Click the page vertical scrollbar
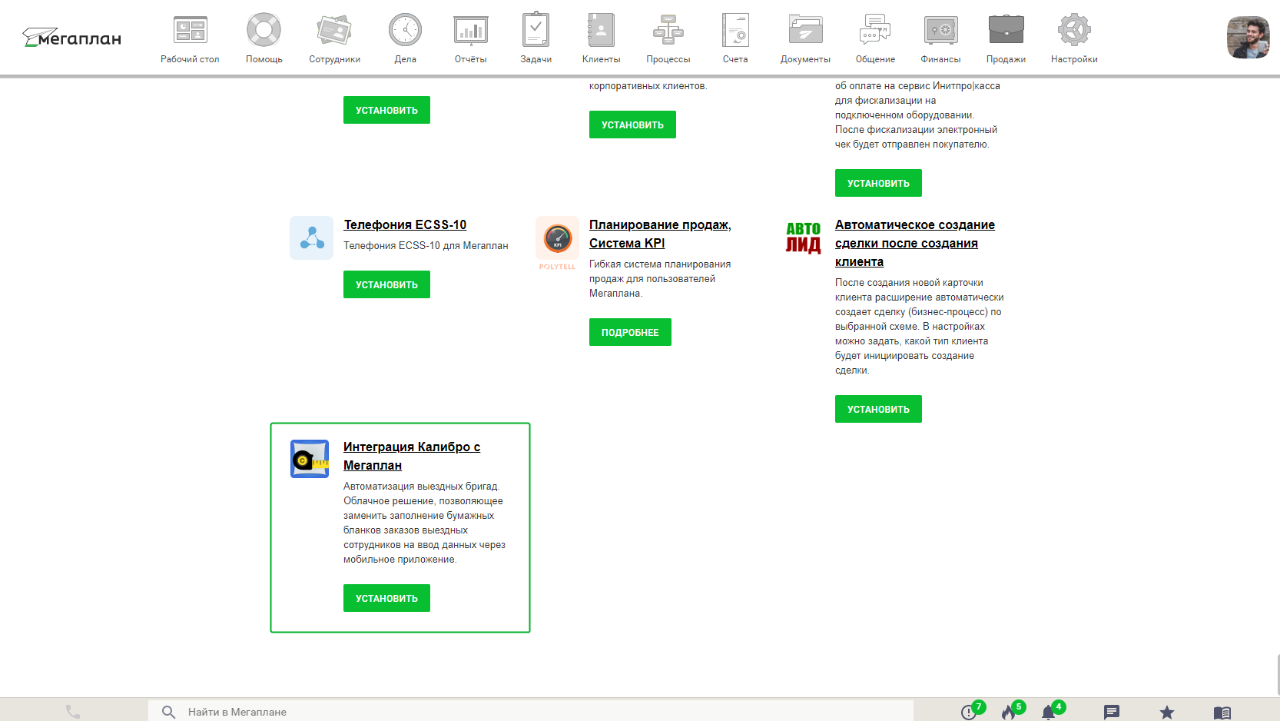The height and width of the screenshot is (721, 1280). (1277, 673)
